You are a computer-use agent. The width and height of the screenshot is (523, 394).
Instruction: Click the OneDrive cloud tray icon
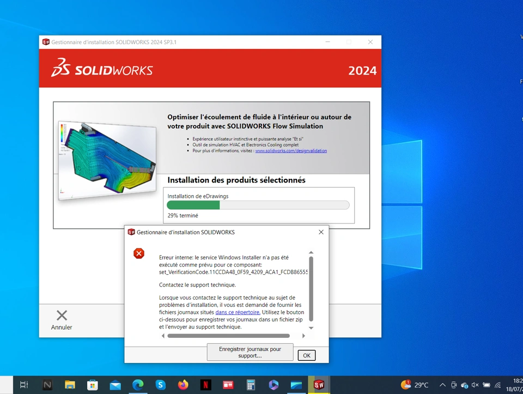tap(464, 385)
